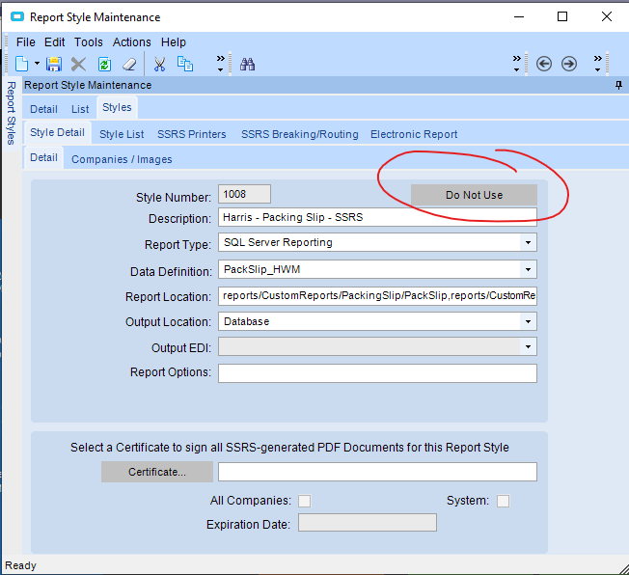Click the Save floppy disk icon

(54, 64)
